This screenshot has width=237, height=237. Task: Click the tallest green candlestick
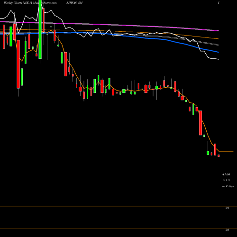(40, 29)
